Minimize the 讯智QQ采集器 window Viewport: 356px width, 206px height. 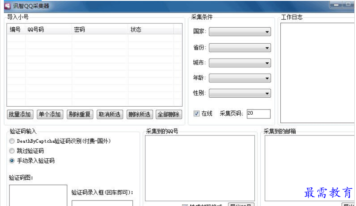click(336, 5)
